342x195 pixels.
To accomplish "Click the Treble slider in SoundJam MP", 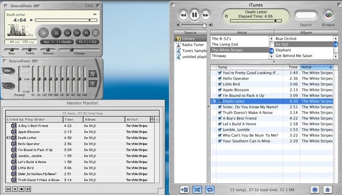I will coord(30,50).
